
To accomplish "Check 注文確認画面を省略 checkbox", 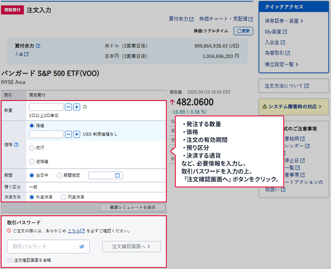I will (x=10, y=260).
